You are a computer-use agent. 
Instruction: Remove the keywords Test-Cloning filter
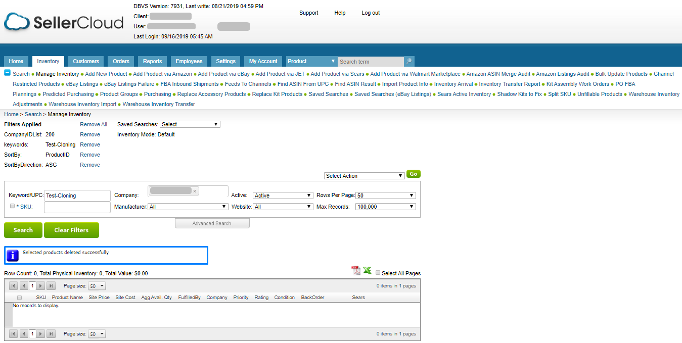[x=90, y=144]
